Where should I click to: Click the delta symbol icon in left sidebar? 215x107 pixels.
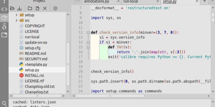[4, 26]
